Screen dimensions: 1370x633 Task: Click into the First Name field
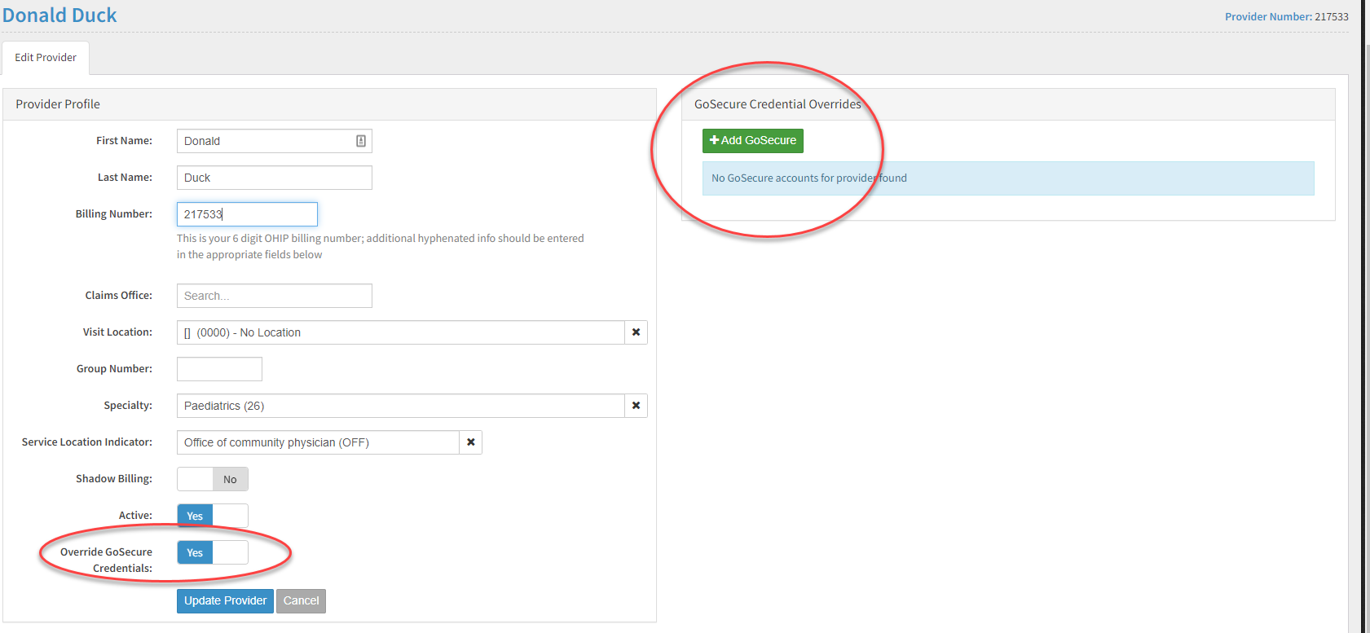(x=275, y=141)
